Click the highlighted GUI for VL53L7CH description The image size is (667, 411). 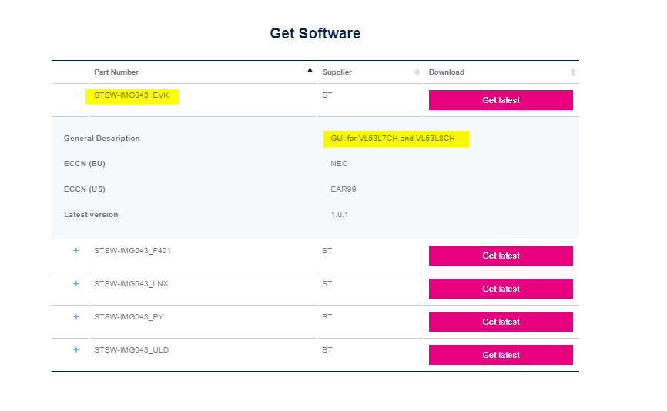(x=393, y=139)
